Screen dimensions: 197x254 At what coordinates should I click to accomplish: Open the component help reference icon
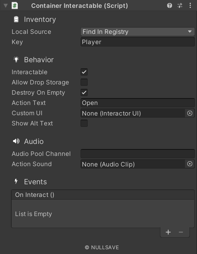169,6
